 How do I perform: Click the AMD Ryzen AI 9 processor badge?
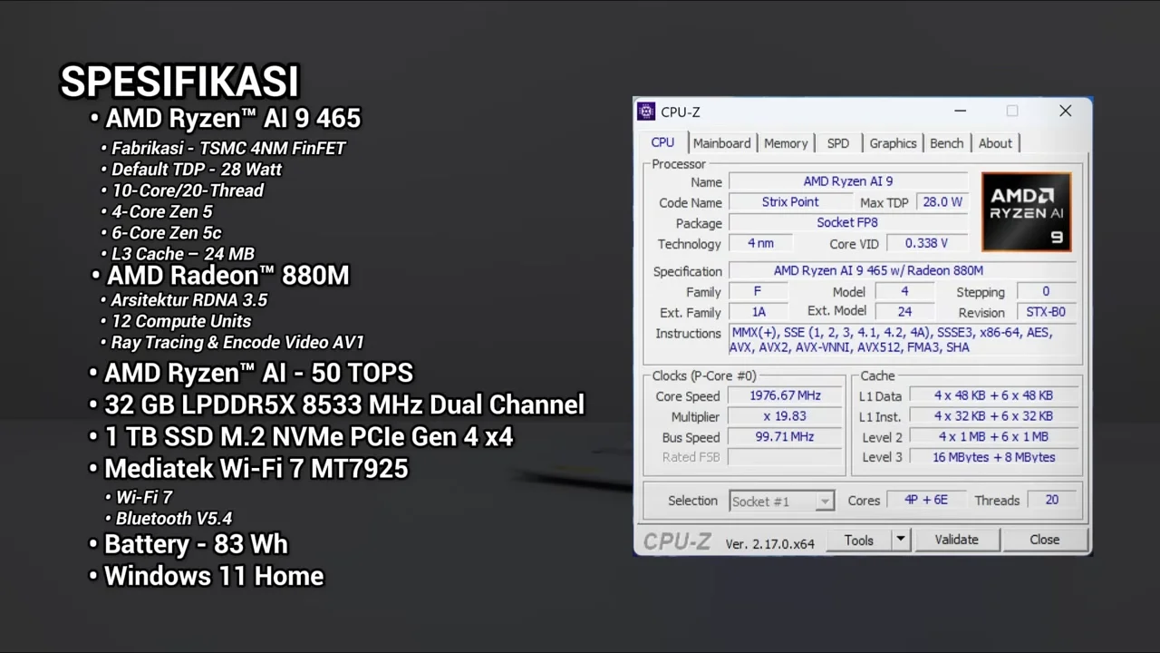coord(1025,210)
